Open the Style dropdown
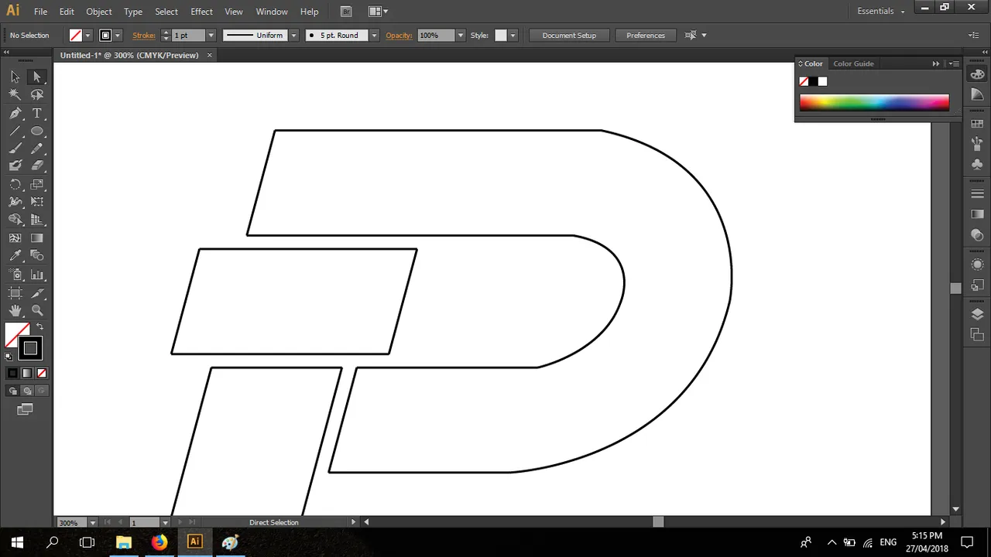Screen dimensions: 991x557 point(513,36)
